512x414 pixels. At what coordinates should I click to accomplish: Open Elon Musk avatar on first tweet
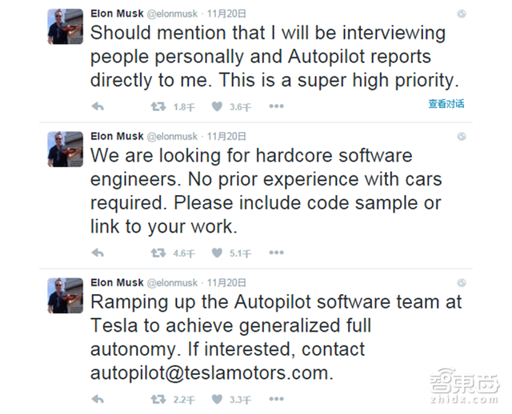[65, 26]
